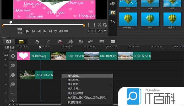Click the preview scrubber slider handle
184x106 pixels.
coord(11,23)
